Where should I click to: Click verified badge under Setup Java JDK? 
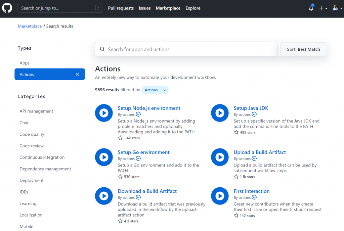254,114
